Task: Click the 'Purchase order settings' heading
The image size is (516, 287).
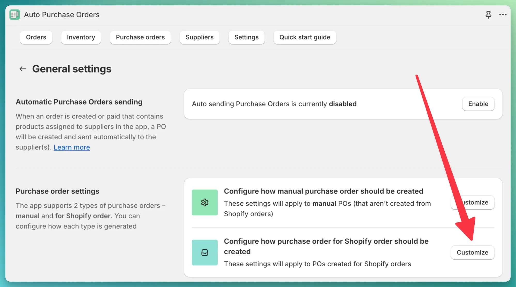Action: [x=57, y=191]
